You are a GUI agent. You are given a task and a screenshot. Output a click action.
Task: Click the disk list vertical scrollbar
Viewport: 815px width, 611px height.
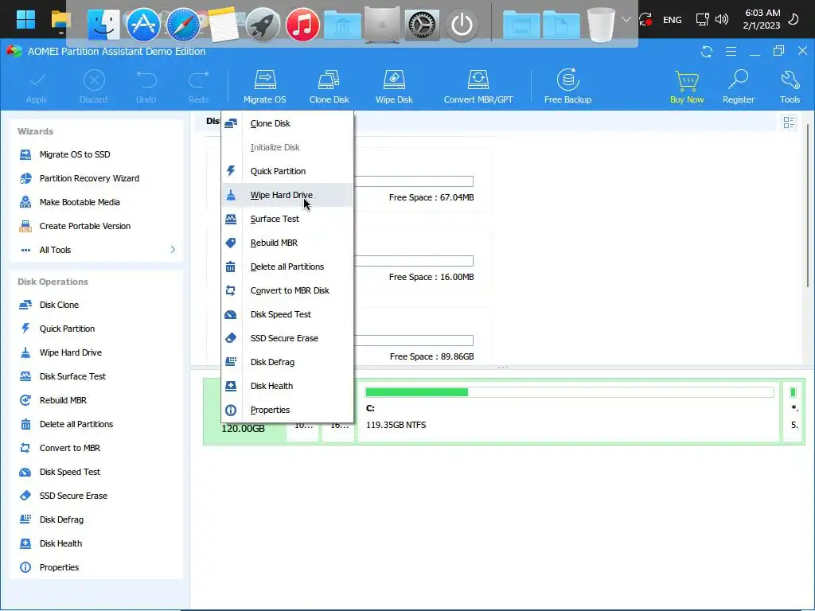point(807,205)
